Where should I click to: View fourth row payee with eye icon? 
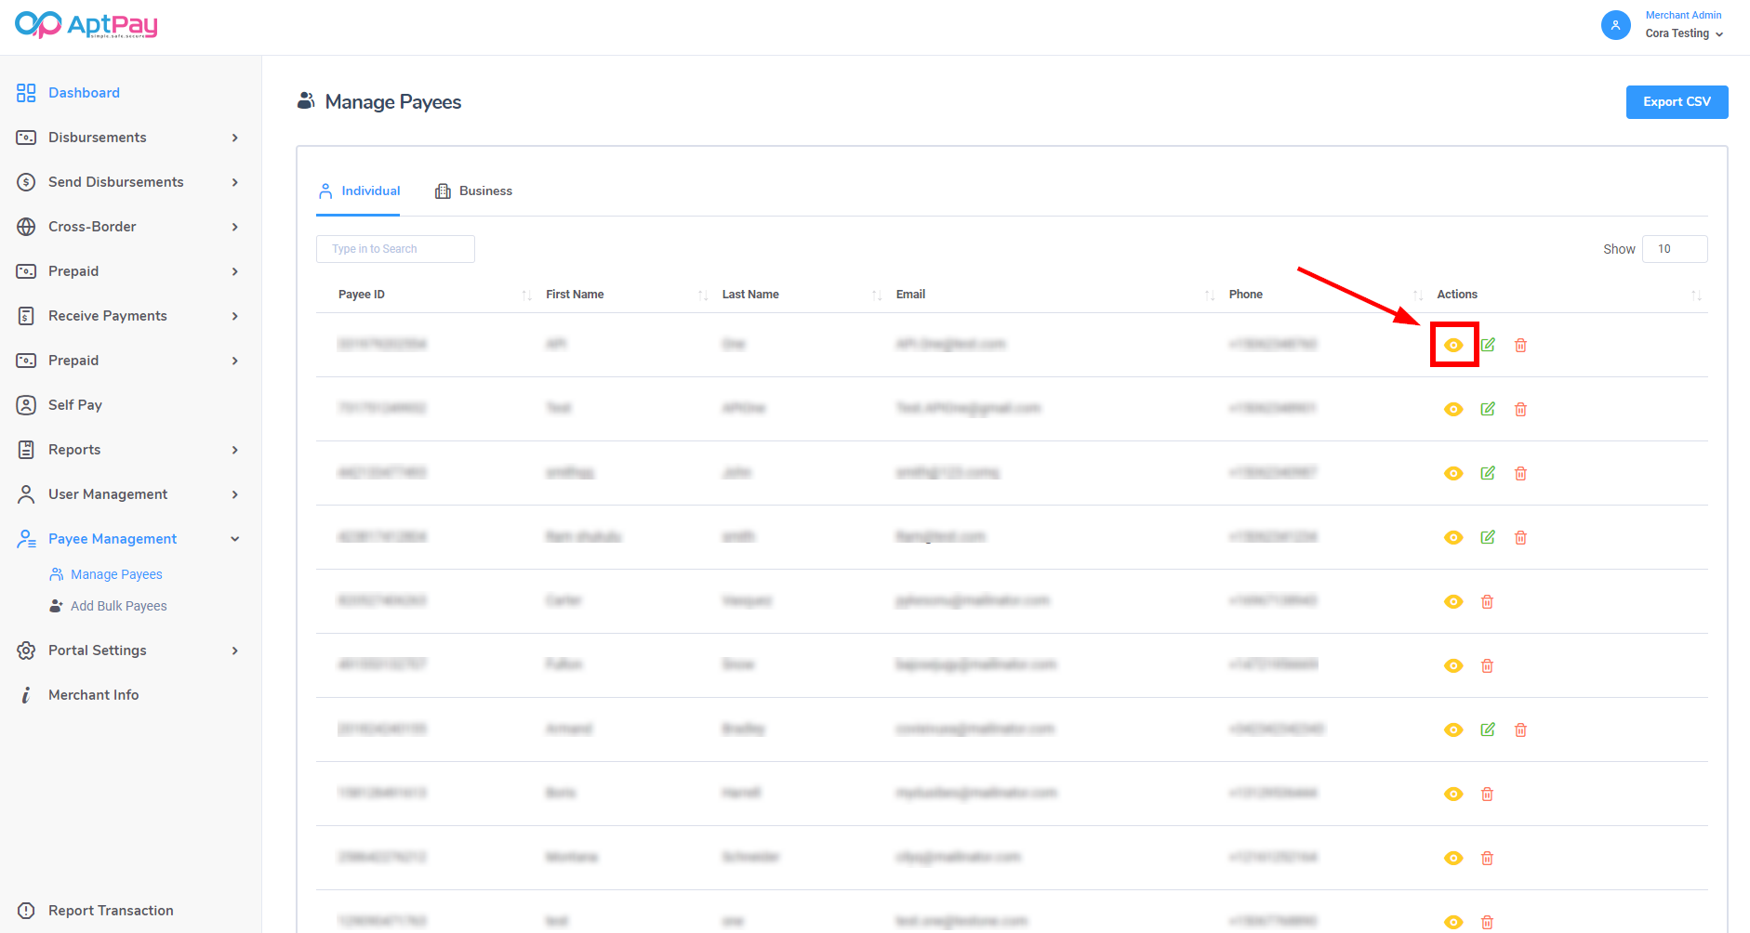[x=1453, y=537]
